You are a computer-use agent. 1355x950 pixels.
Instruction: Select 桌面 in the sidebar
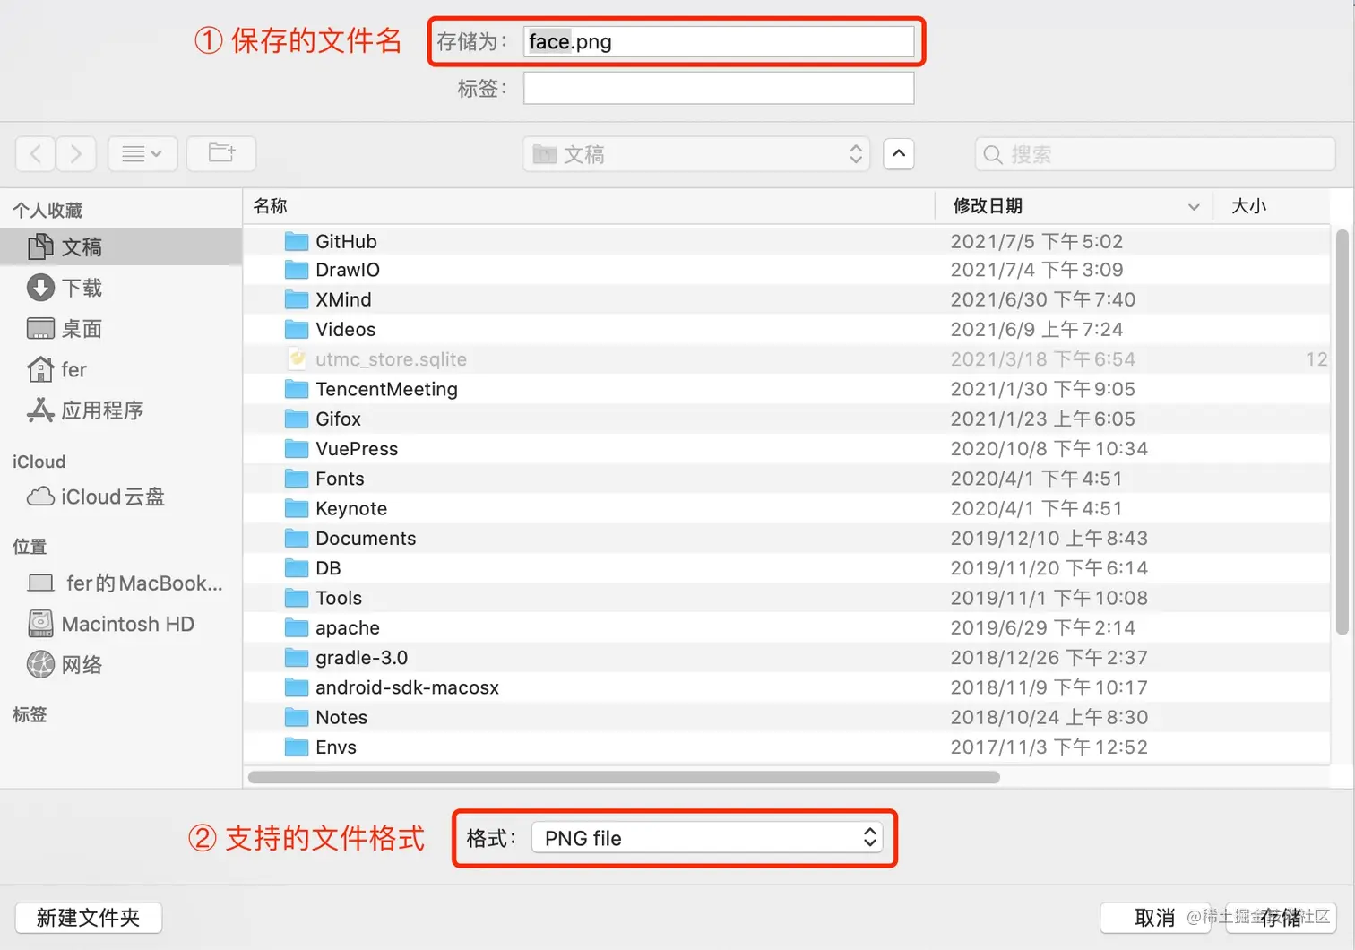click(x=121, y=329)
